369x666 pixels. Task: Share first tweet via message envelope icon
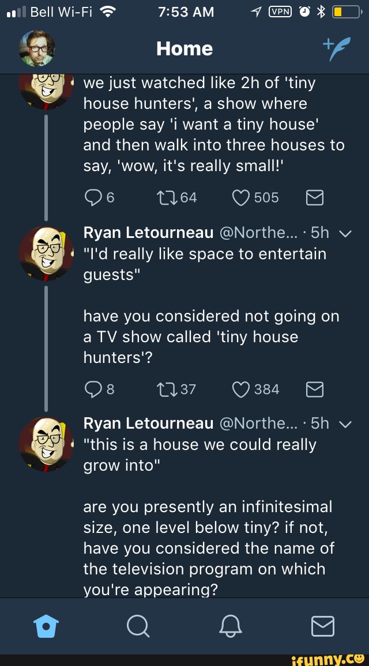(314, 198)
